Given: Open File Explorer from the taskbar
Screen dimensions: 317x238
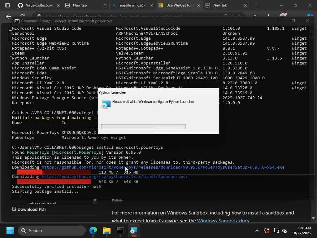Looking at the screenshot, I should (107, 231).
